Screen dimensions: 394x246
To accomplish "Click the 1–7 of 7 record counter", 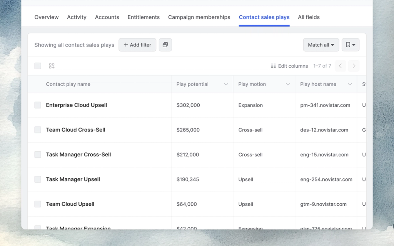I will tap(322, 66).
